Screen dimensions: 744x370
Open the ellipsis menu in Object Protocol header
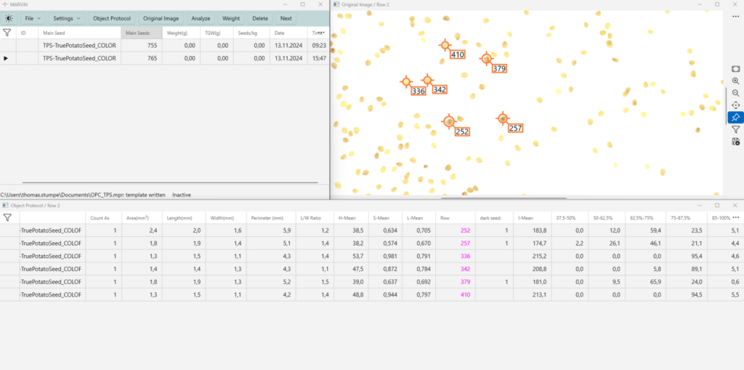(735, 217)
